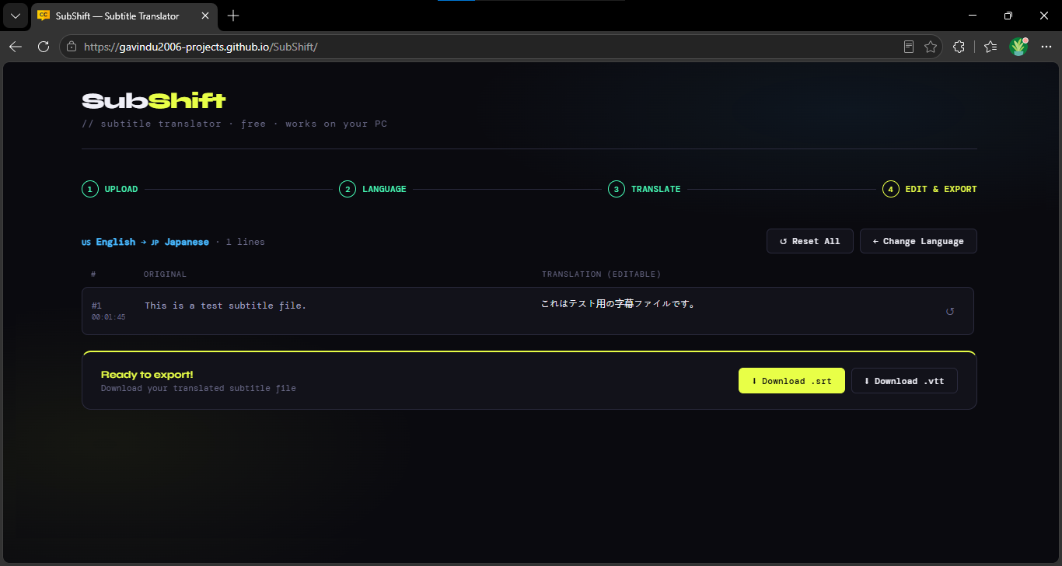This screenshot has height=566, width=1062.
Task: Open a new browser tab
Action: pyautogui.click(x=233, y=16)
